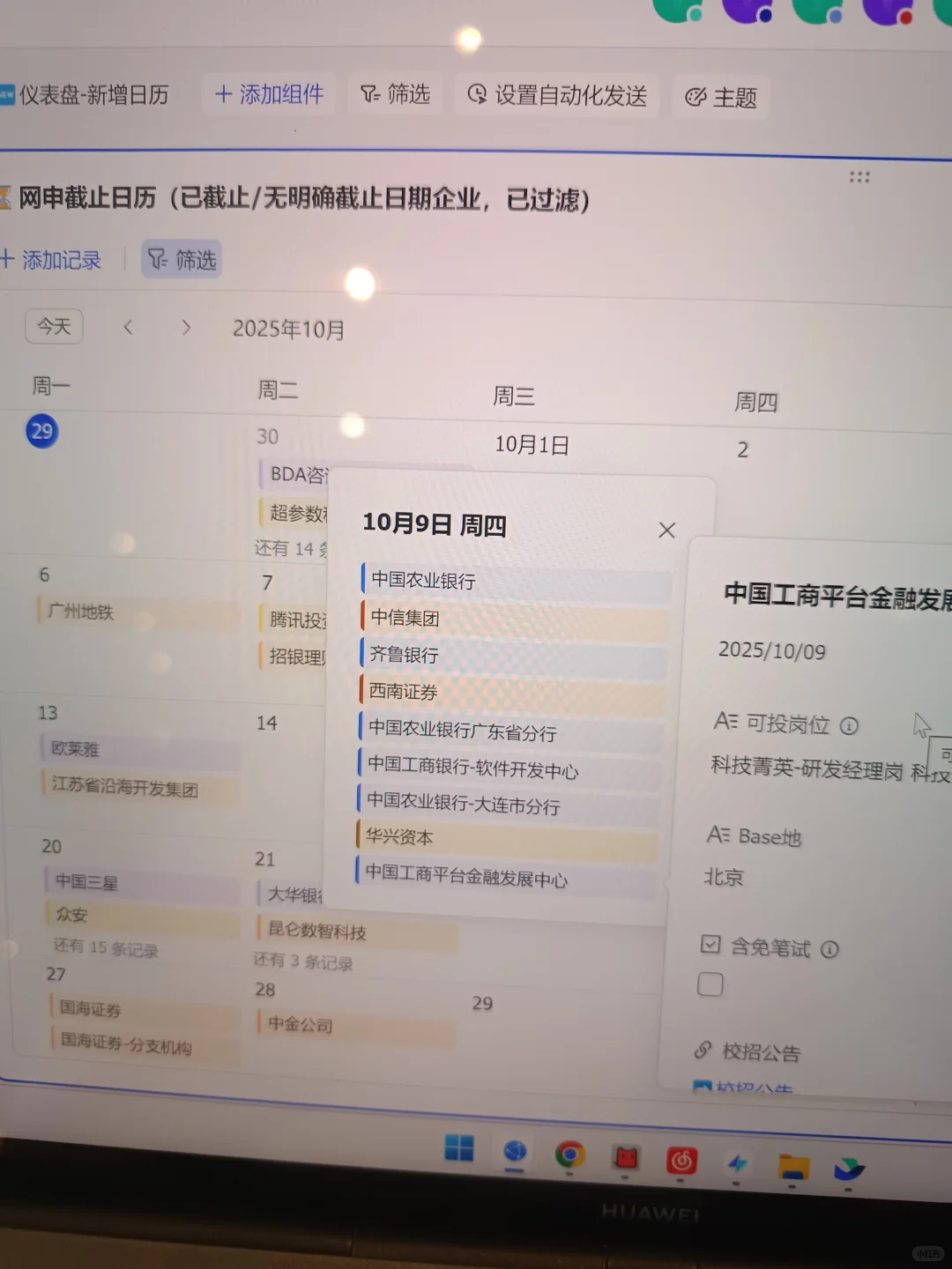952x1269 pixels.
Task: Open 国海证券-分支机构 event
Action: coord(145,1044)
